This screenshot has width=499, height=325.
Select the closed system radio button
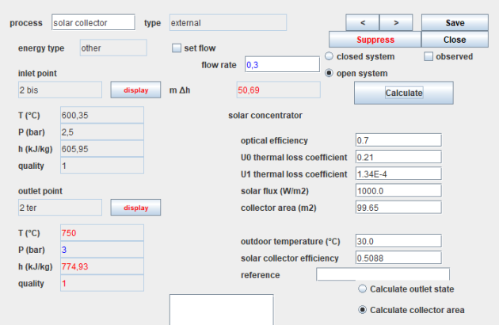point(329,56)
